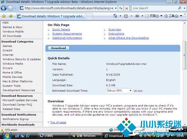The width and height of the screenshot is (187, 139).
Task: Select the Download details browser tab
Action: coord(51,16)
